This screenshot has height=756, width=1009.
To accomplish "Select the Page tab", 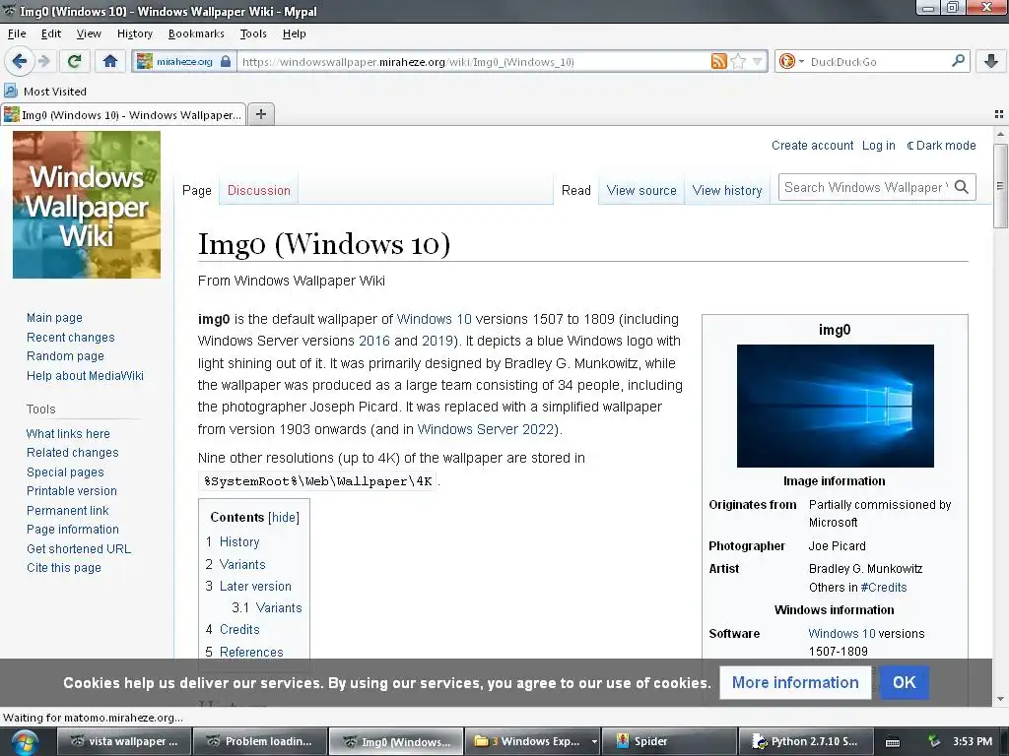I will 197,190.
